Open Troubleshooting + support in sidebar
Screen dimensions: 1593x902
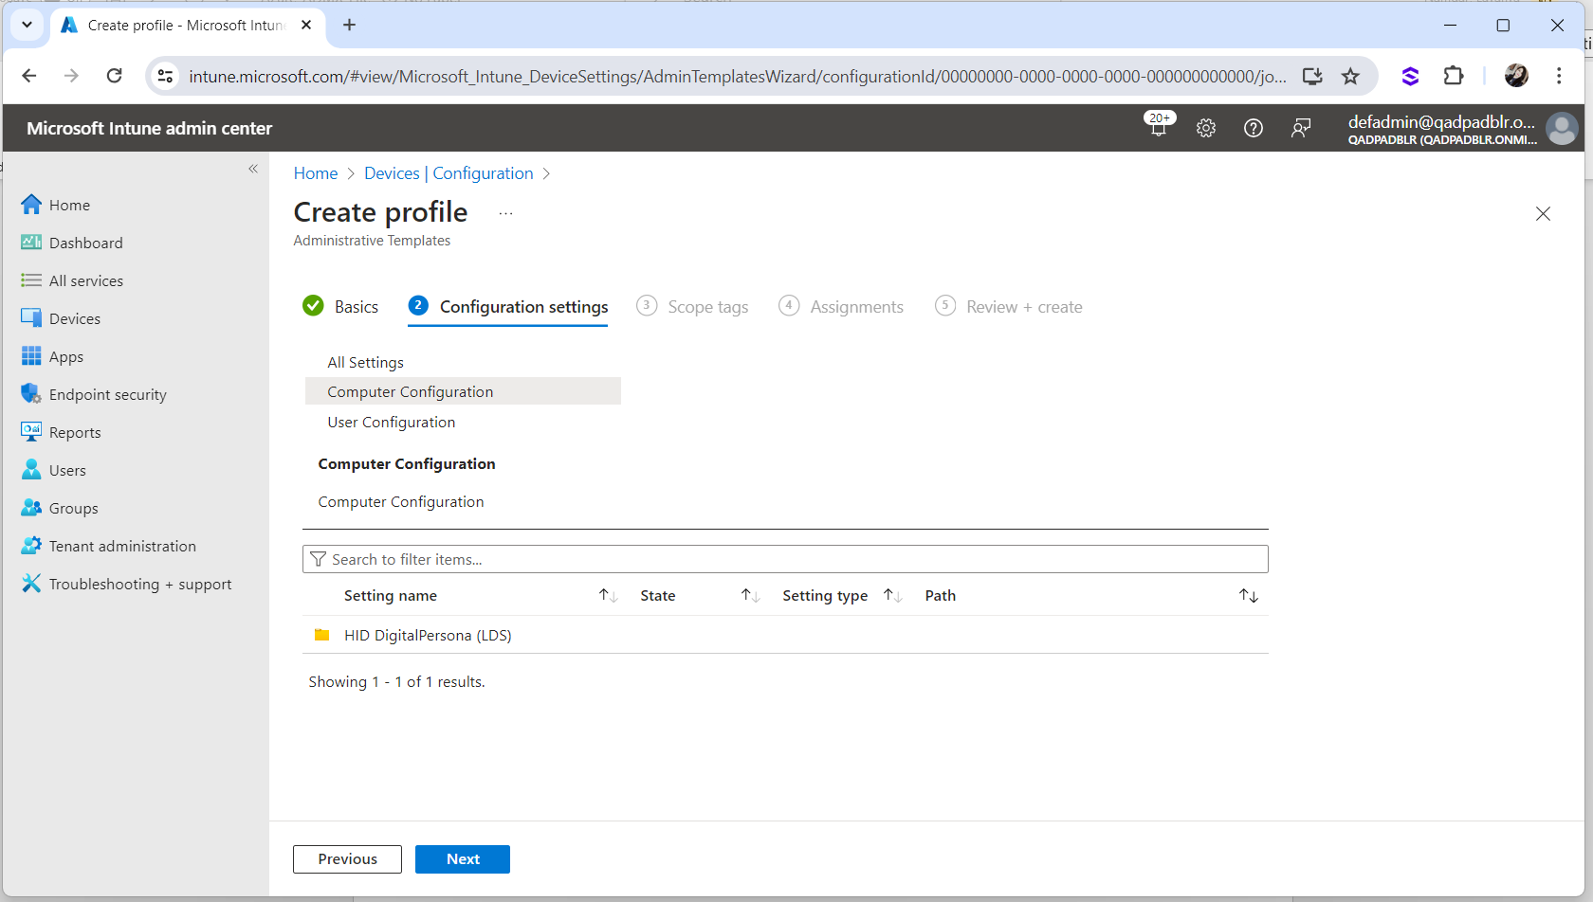tap(126, 584)
